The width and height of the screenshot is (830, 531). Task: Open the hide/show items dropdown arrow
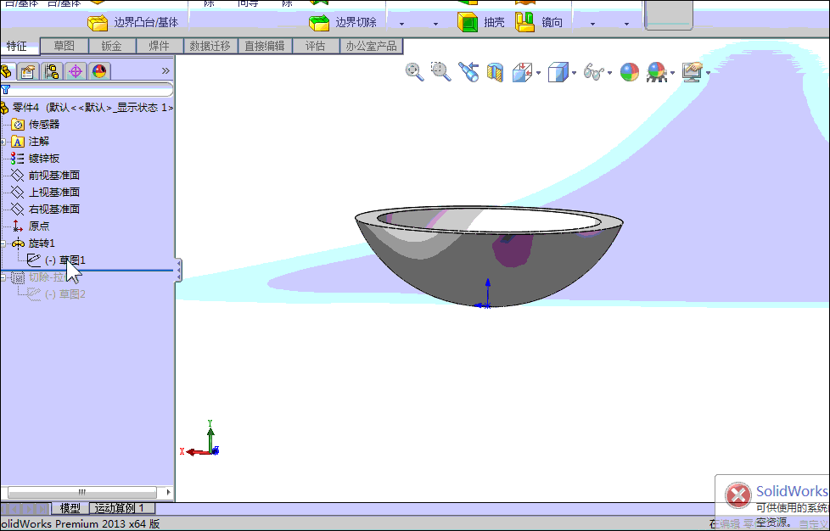(x=610, y=73)
